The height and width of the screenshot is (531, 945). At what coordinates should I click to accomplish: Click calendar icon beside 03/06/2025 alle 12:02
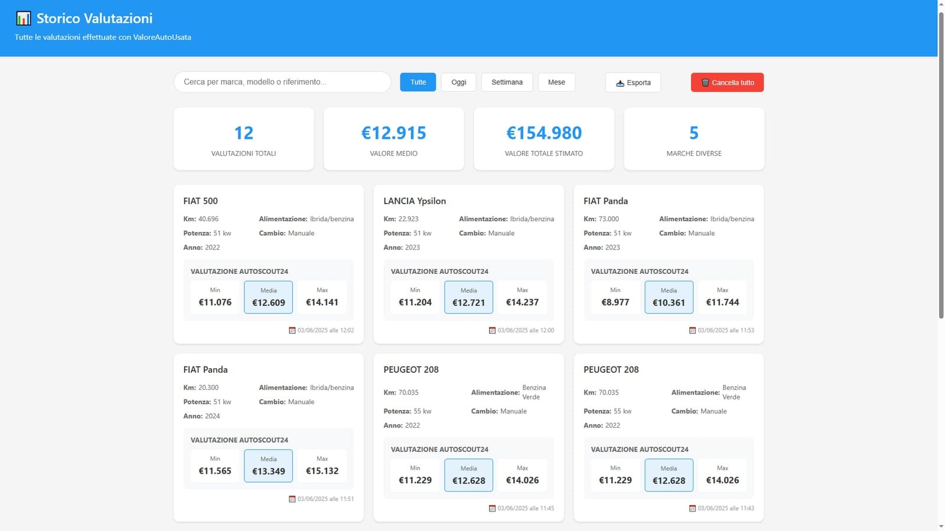coord(292,330)
